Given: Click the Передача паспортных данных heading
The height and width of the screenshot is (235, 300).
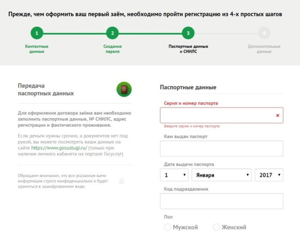Looking at the screenshot, I should 46,89.
